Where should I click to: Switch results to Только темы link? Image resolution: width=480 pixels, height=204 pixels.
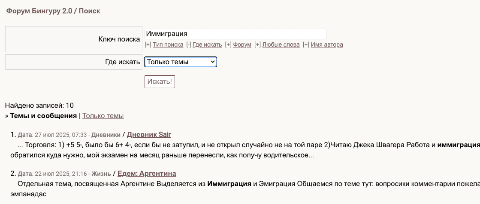(103, 116)
